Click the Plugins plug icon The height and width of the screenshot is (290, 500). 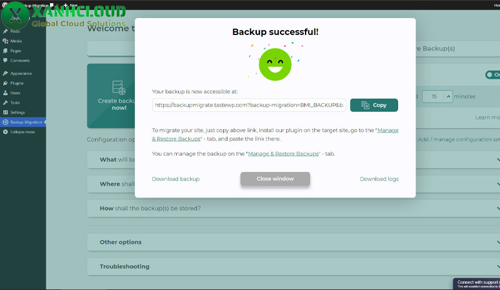point(5,83)
